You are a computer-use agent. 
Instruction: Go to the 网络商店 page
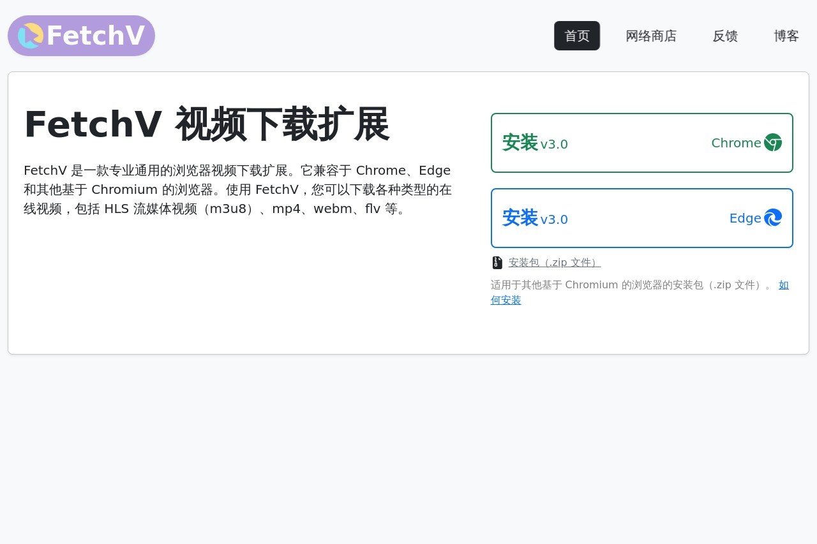click(x=650, y=36)
